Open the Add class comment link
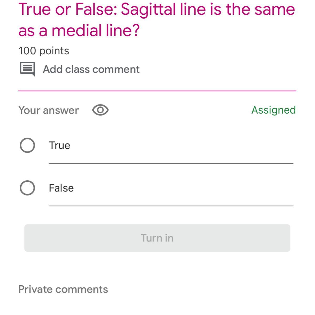 91,69
